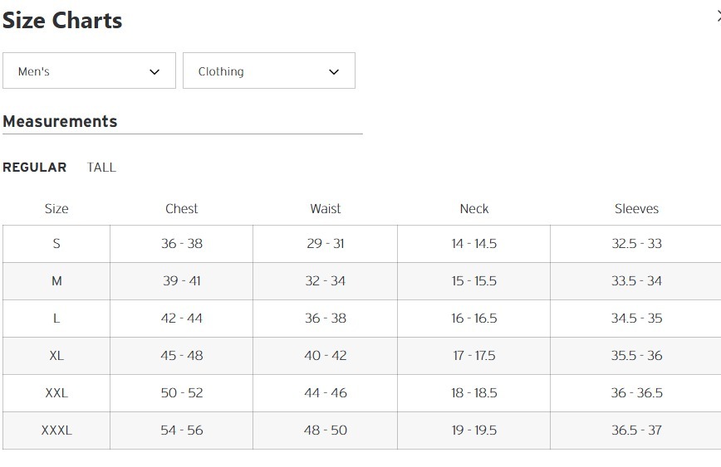Select the Waist column header
Viewport: 721px width, 467px height.
point(326,209)
